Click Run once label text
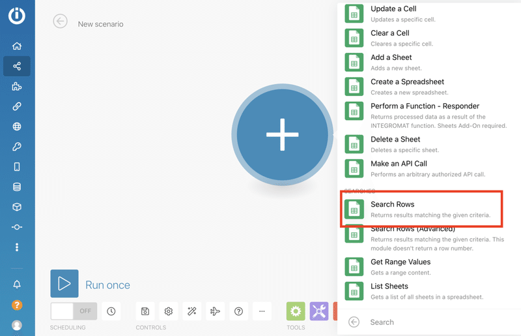This screenshot has height=336, width=521. coord(107,285)
